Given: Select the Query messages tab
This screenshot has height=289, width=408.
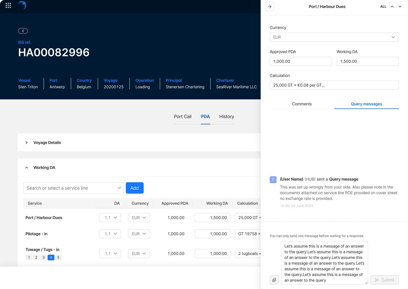Looking at the screenshot, I should (367, 104).
